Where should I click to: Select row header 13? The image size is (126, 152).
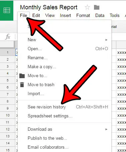click(8, 136)
